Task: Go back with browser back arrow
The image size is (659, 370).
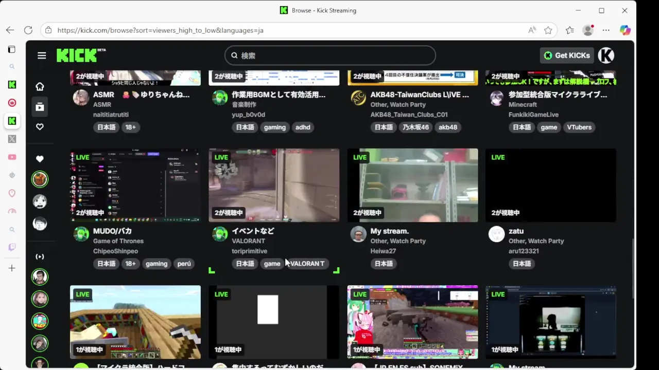Action: pos(10,30)
